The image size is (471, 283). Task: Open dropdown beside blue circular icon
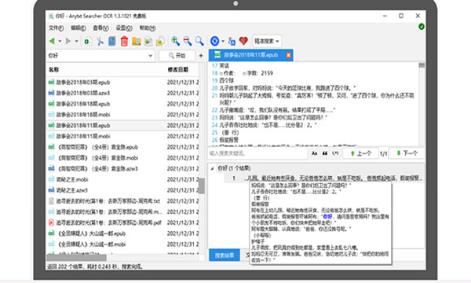tap(223, 41)
